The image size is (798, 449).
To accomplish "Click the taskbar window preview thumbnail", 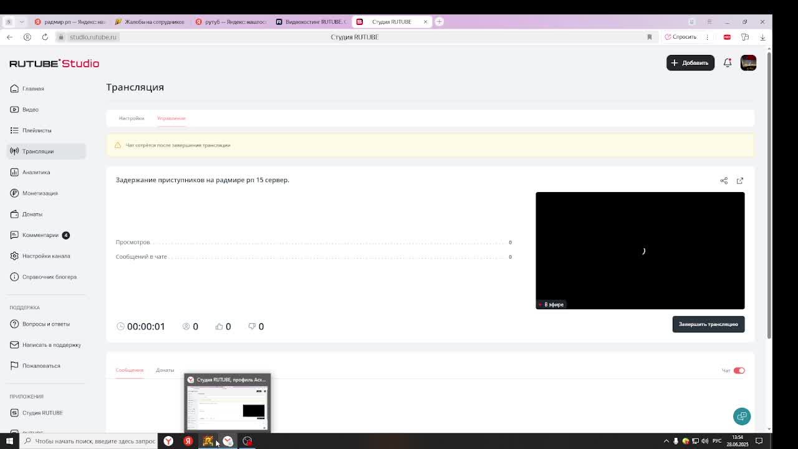I will tap(228, 403).
